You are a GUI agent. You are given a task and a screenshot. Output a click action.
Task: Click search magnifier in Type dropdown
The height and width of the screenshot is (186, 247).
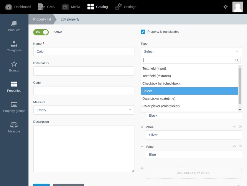pyautogui.click(x=237, y=60)
